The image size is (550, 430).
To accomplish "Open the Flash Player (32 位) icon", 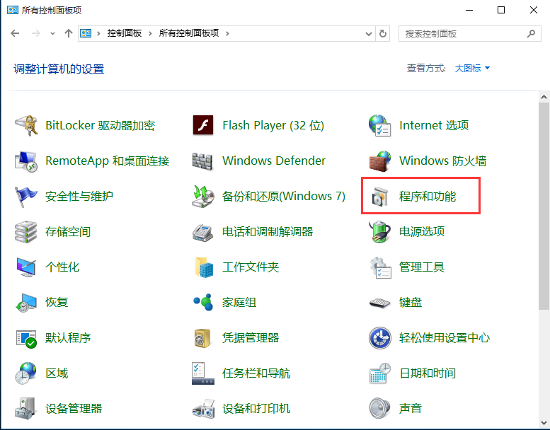I will pyautogui.click(x=203, y=125).
